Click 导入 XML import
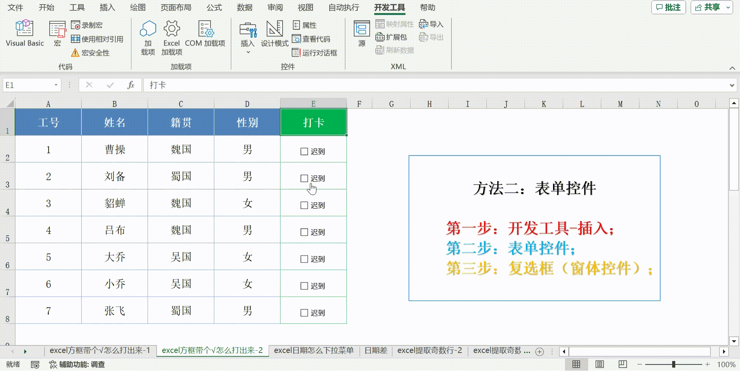 431,24
